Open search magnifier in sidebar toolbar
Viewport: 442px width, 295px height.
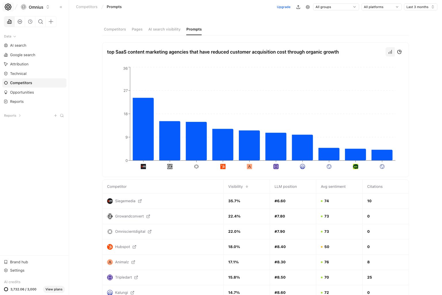(x=41, y=22)
